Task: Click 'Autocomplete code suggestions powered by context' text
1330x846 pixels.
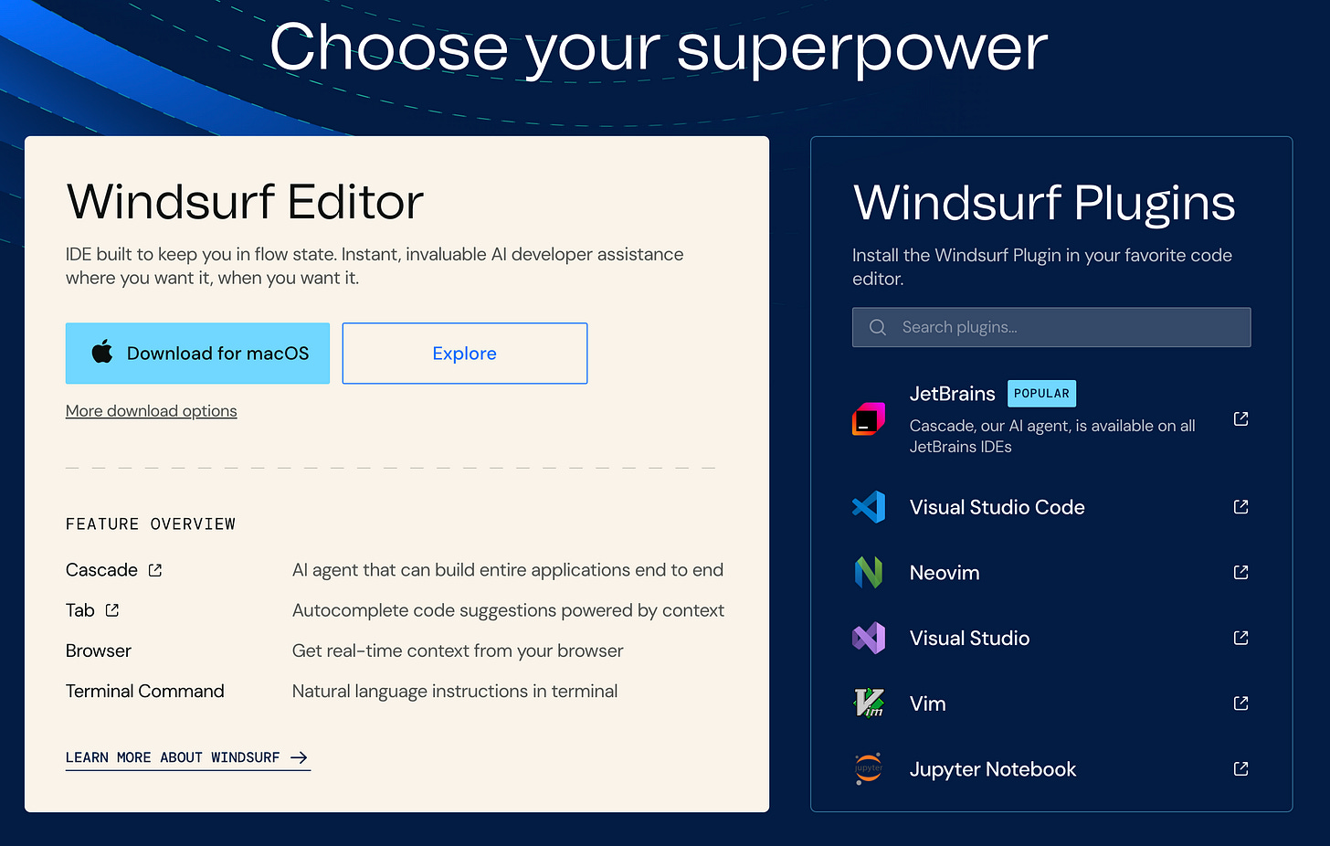Action: tap(508, 610)
